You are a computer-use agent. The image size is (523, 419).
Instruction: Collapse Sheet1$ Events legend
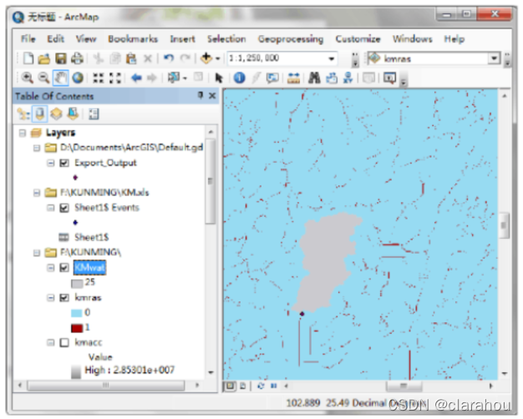pos(50,208)
